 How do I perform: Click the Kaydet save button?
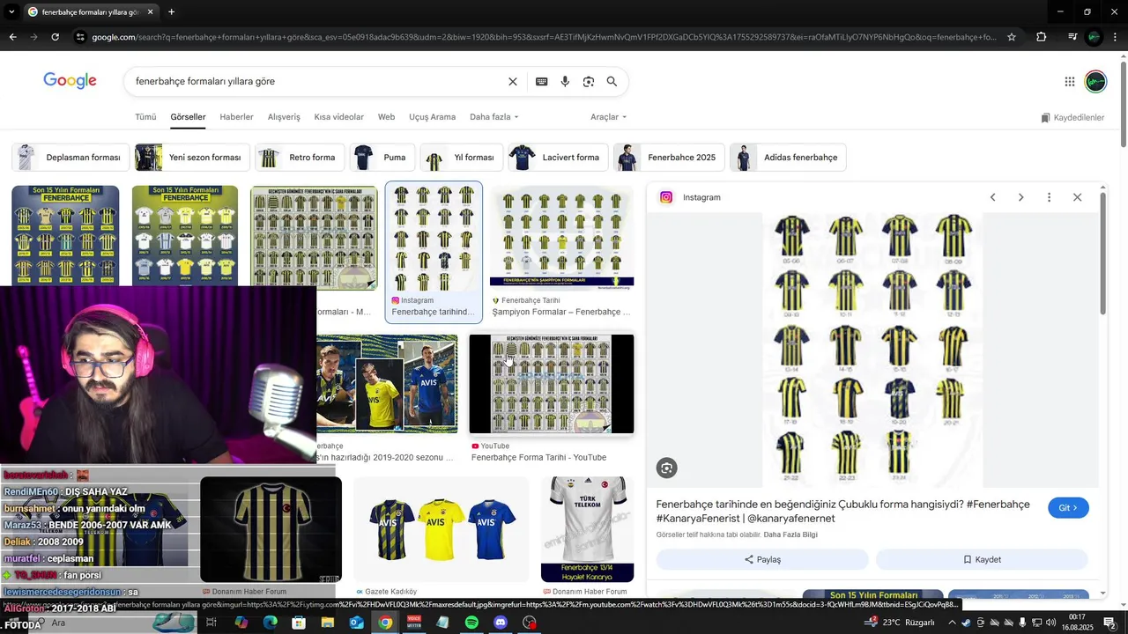coord(982,559)
